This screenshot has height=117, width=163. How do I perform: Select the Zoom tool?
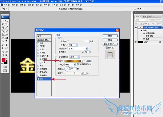[x=7, y=55]
